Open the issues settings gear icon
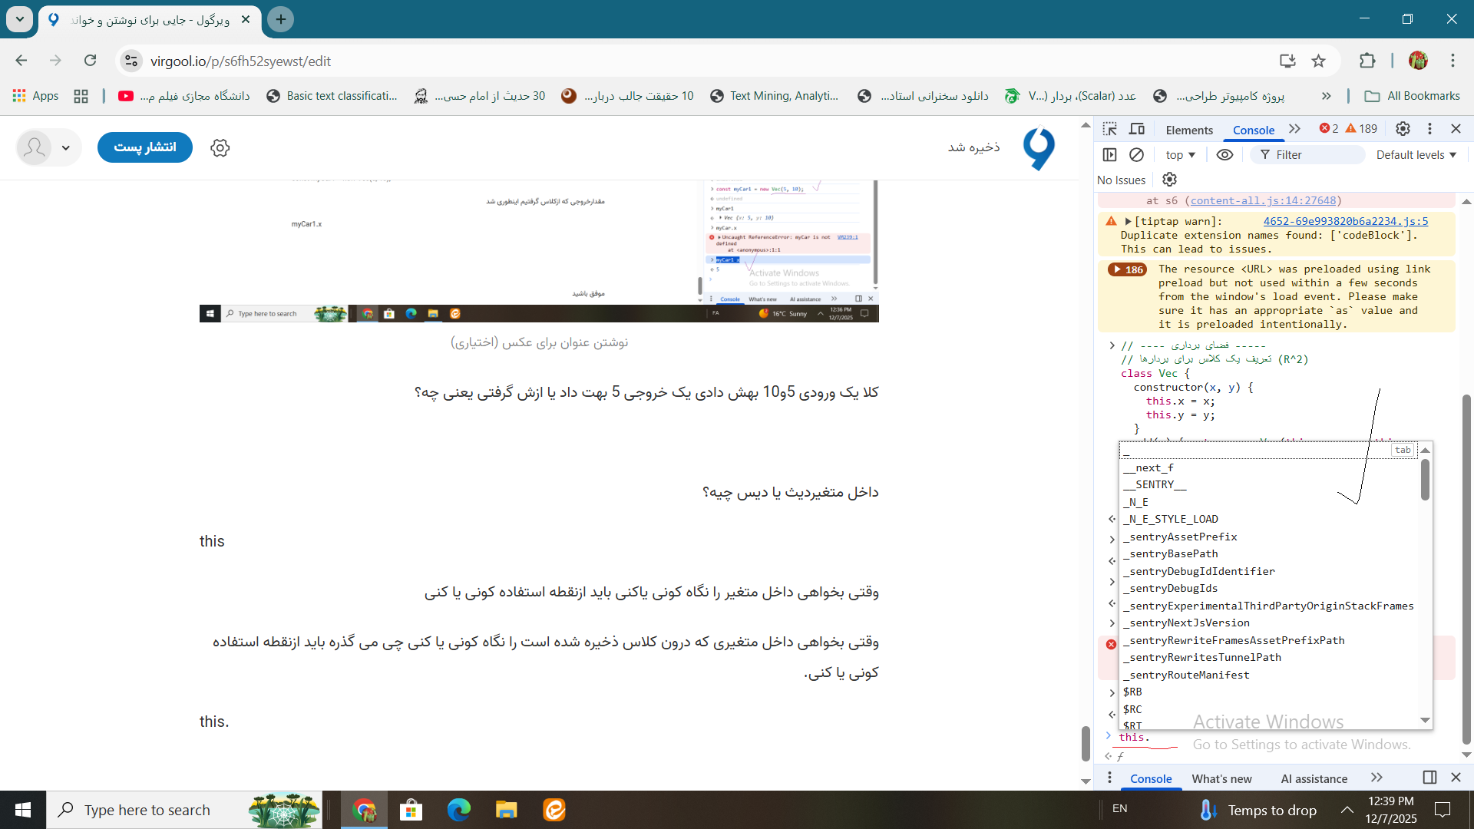Viewport: 1474px width, 829px height. click(1169, 180)
